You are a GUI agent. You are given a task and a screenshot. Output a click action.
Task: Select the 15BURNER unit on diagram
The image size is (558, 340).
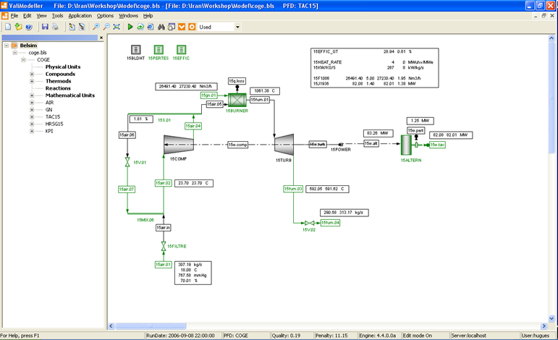[237, 100]
